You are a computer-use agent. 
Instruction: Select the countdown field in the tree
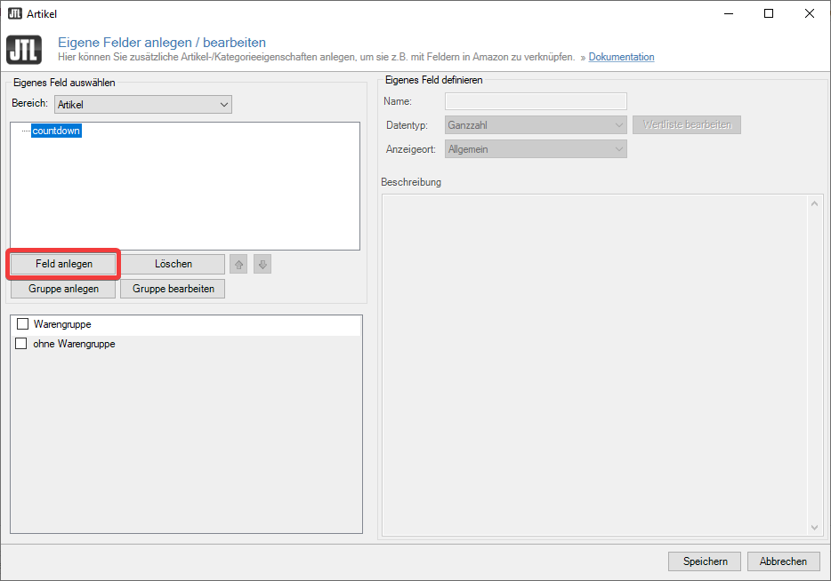[56, 131]
